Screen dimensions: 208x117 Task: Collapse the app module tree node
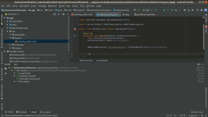[x=5, y=18]
